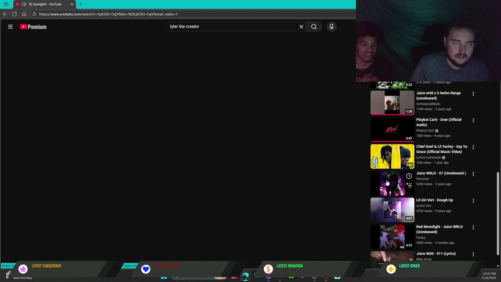Start voice search with the microphone
501x282 pixels.
click(332, 27)
